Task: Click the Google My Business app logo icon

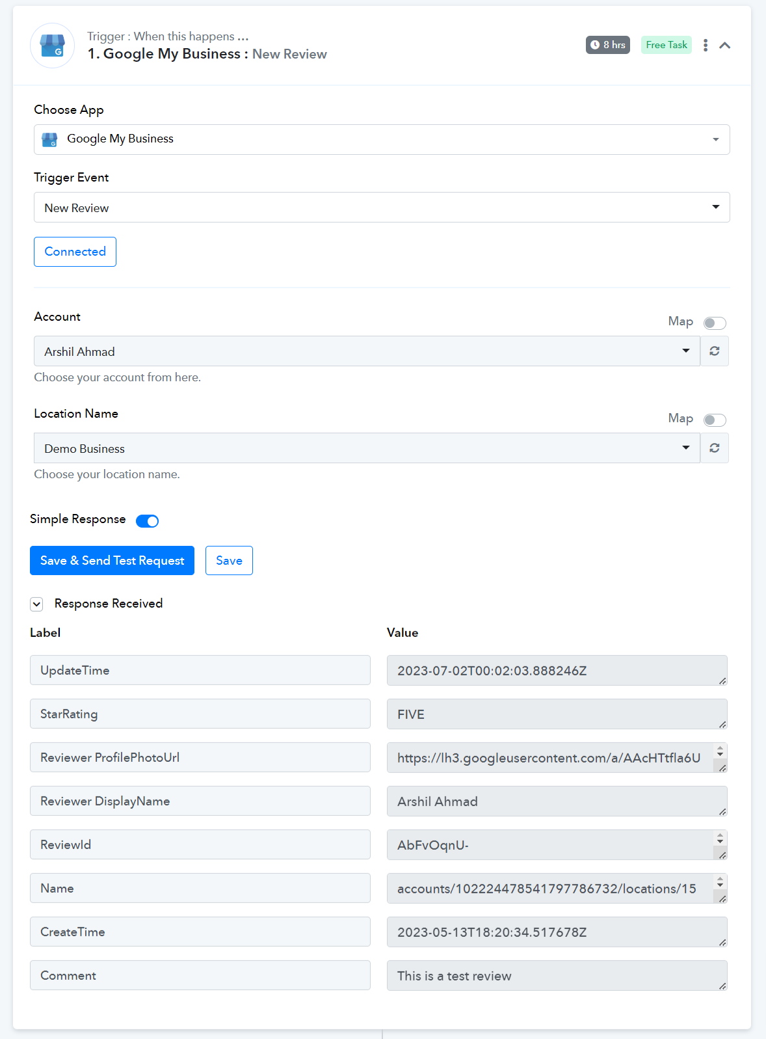Action: tap(52, 46)
